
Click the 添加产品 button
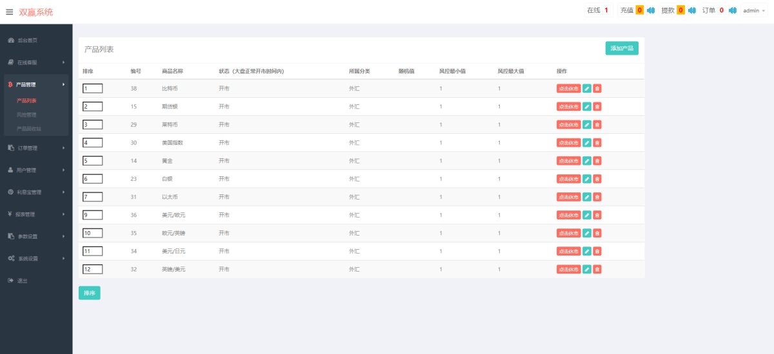coord(622,48)
